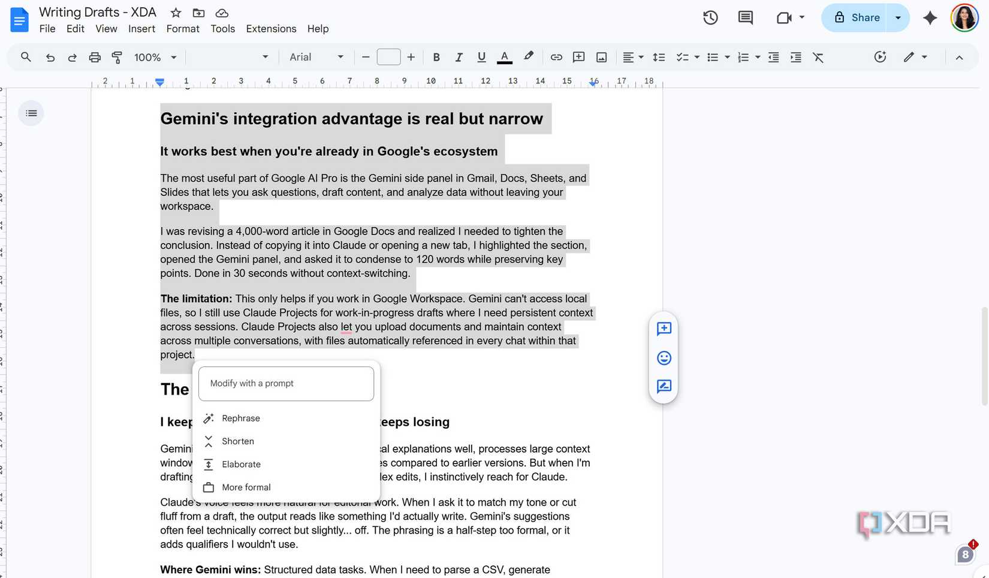The width and height of the screenshot is (989, 578).
Task: Toggle bold formatting
Action: coord(436,57)
